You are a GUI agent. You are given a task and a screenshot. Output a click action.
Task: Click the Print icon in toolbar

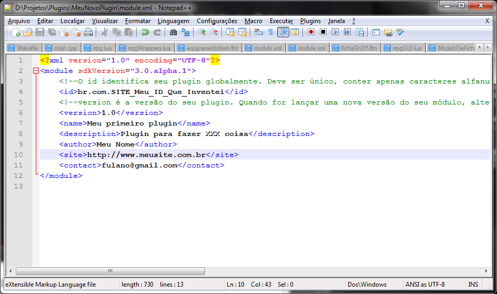[88, 33]
